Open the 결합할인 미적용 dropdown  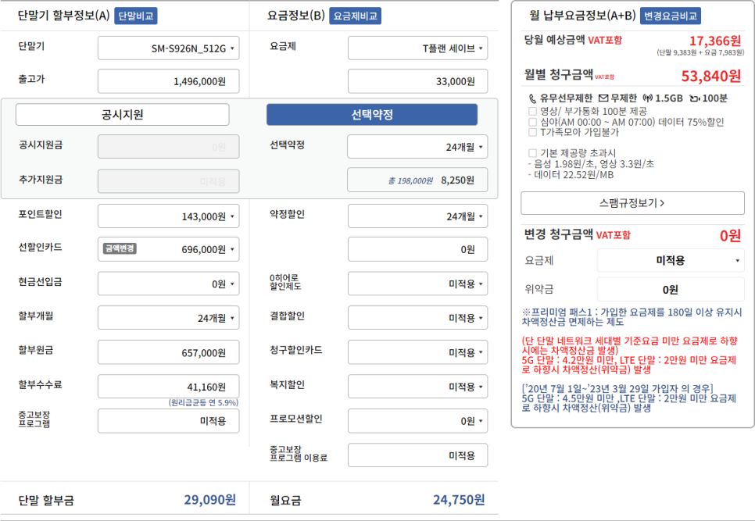[x=417, y=318]
